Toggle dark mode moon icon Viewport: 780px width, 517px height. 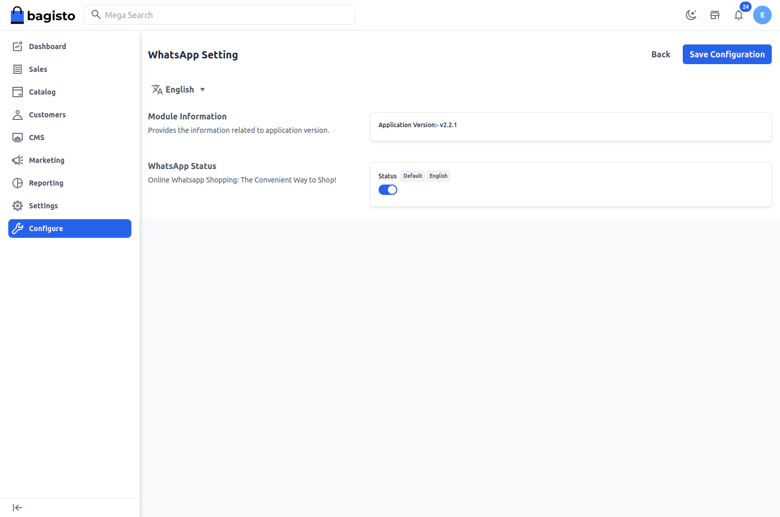(691, 15)
